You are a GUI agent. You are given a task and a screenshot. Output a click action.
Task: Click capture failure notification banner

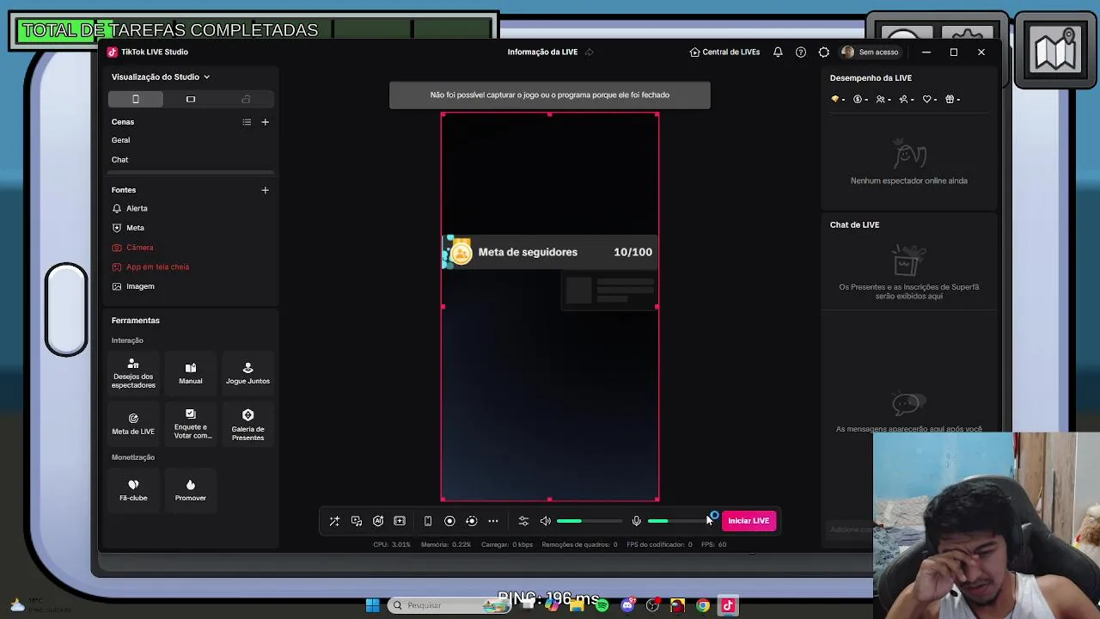click(x=550, y=95)
